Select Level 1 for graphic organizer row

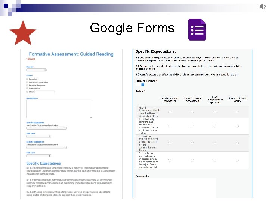pos(237,143)
